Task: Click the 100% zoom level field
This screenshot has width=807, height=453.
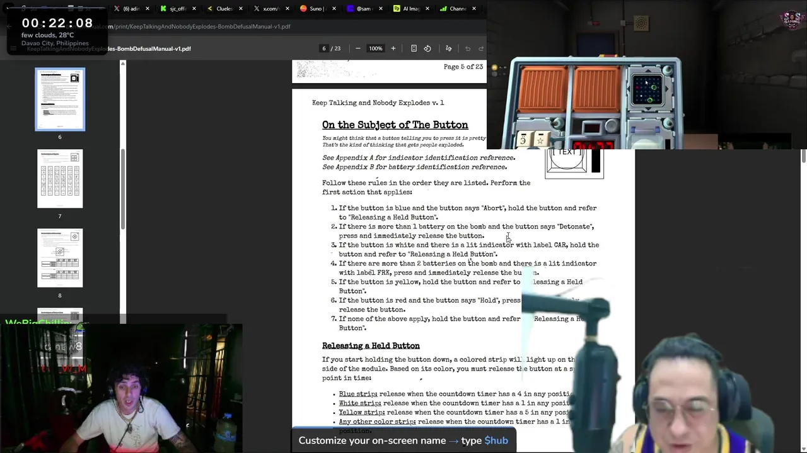Action: tap(376, 48)
